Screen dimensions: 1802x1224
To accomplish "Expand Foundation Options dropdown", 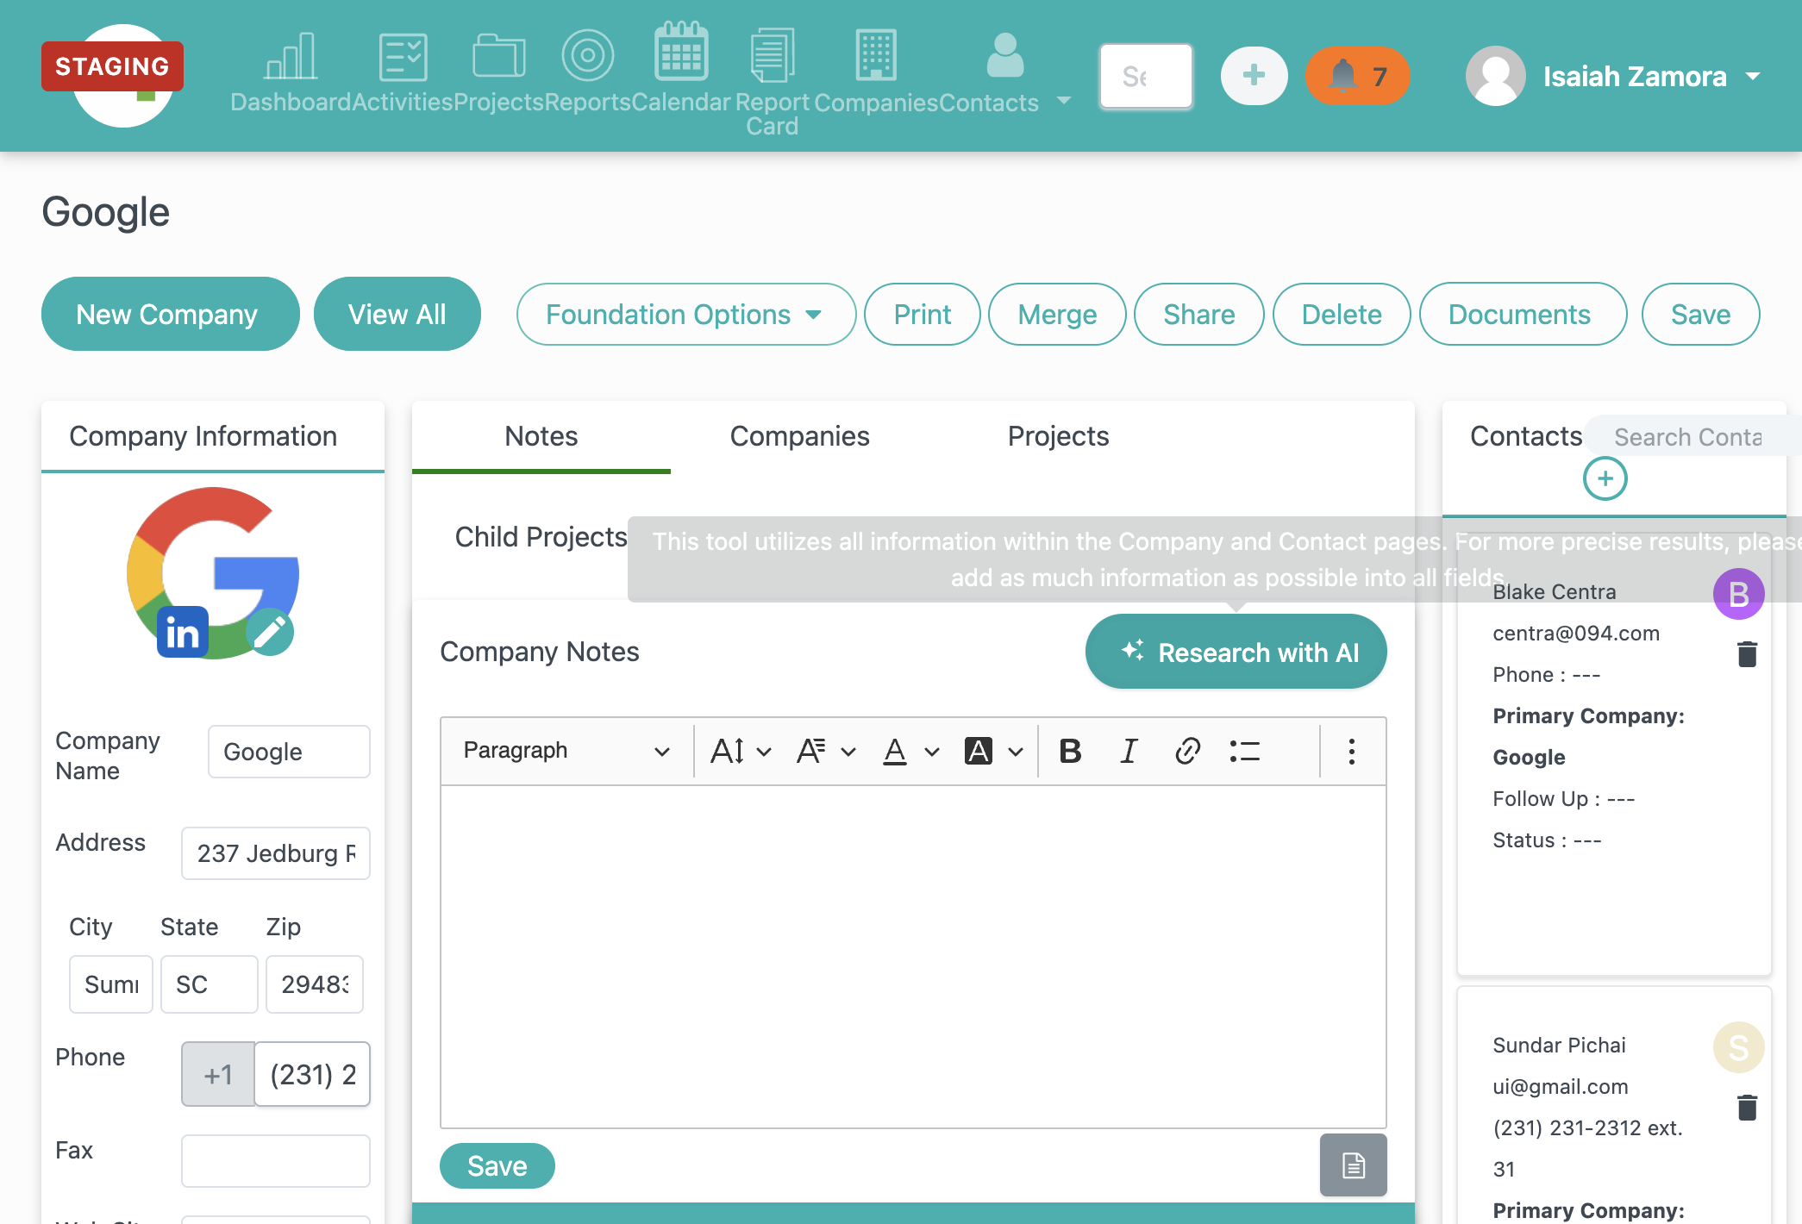I will [x=685, y=315].
